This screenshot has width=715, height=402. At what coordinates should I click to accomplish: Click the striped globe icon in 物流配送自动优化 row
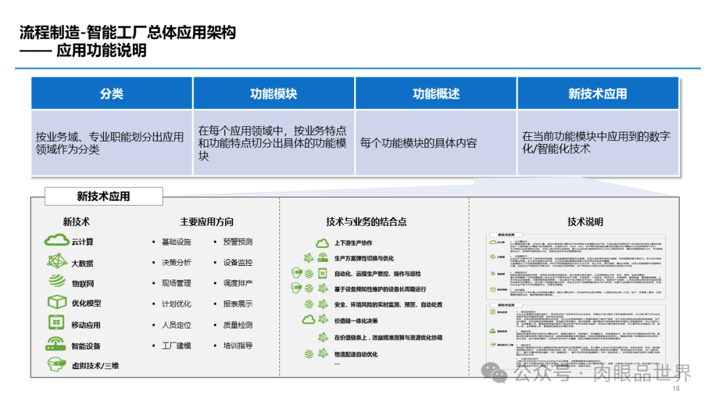pos(309,354)
